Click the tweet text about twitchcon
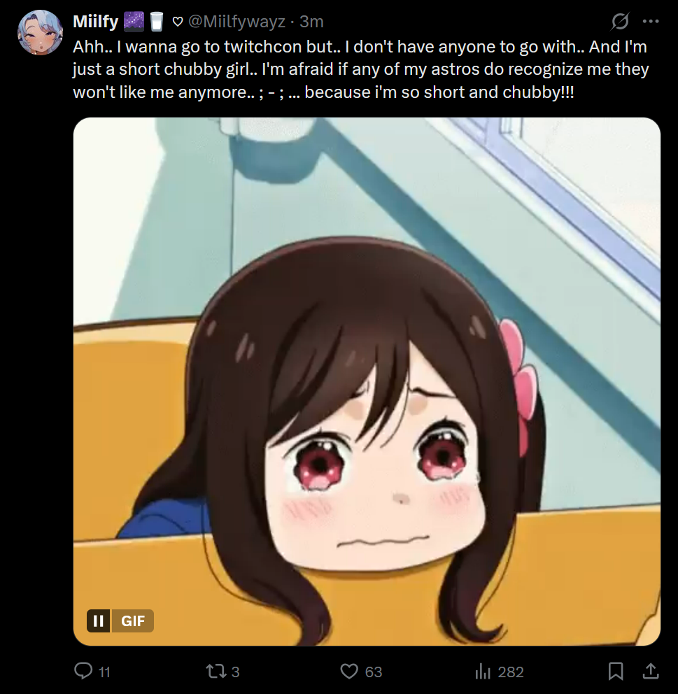Image resolution: width=678 pixels, height=694 pixels. click(x=360, y=69)
